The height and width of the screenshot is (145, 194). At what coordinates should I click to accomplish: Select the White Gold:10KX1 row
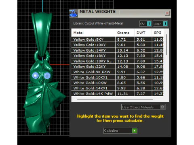pyautogui.click(x=117, y=77)
